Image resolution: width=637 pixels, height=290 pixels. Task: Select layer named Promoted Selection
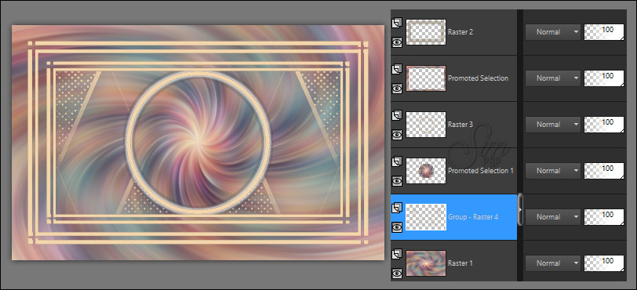click(x=479, y=78)
